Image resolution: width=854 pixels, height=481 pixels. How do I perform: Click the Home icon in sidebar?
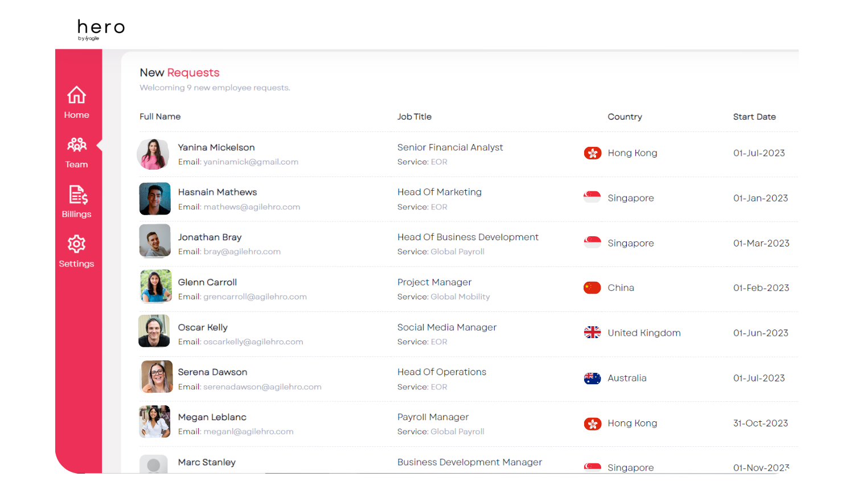point(76,95)
